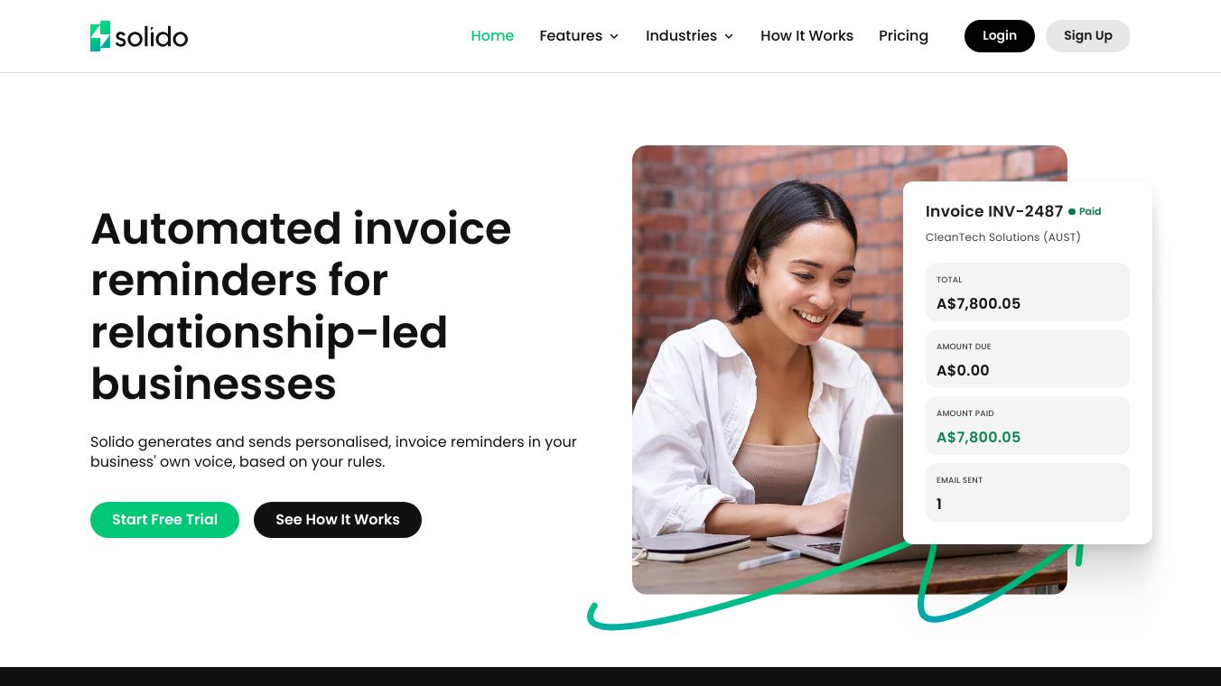Click the green Amount Paid value
1221x686 pixels.
coord(978,438)
